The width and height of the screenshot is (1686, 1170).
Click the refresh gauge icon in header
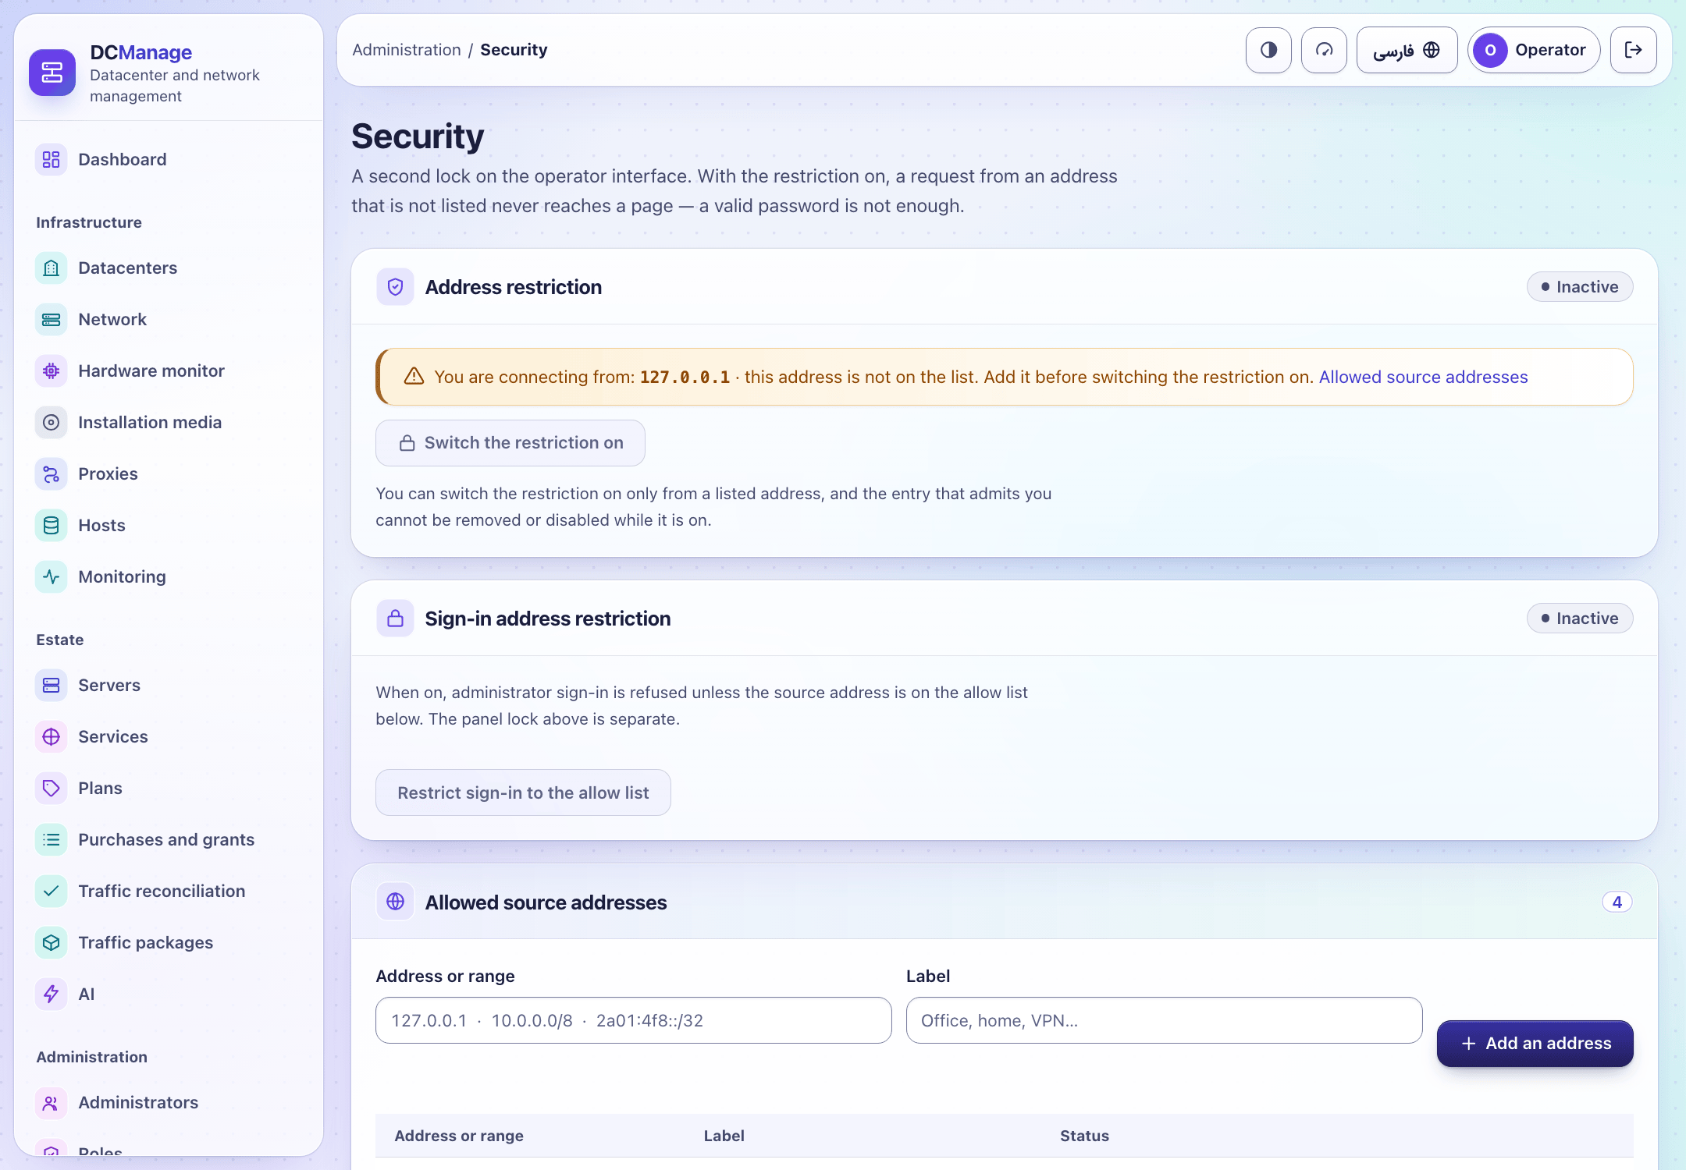(x=1324, y=50)
